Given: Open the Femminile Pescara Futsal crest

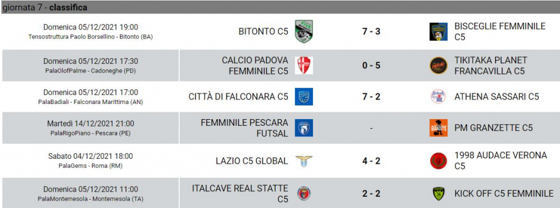Looking at the screenshot, I should pyautogui.click(x=304, y=127).
